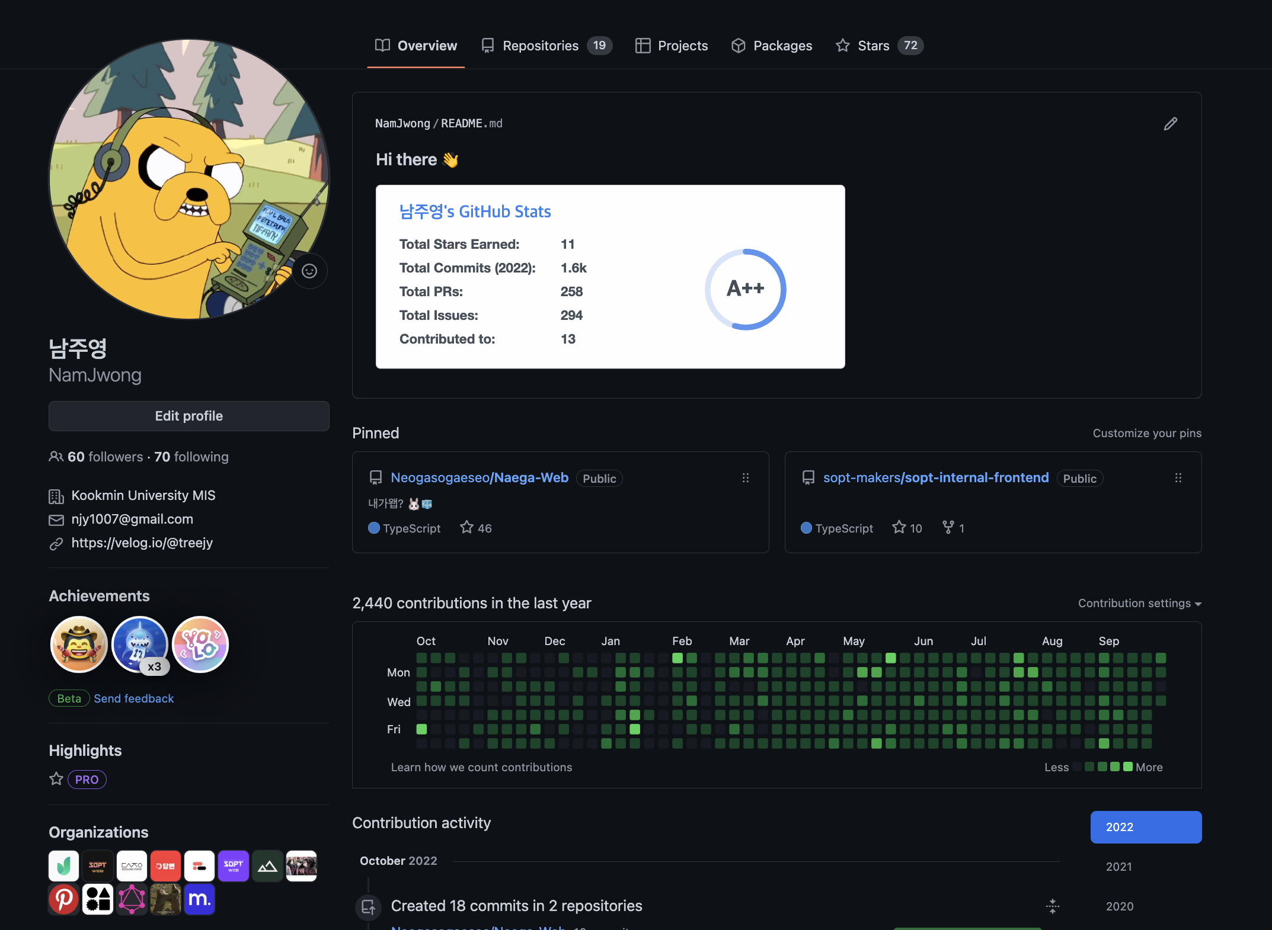Image resolution: width=1272 pixels, height=930 pixels.
Task: Open the Projects tab
Action: click(x=672, y=46)
